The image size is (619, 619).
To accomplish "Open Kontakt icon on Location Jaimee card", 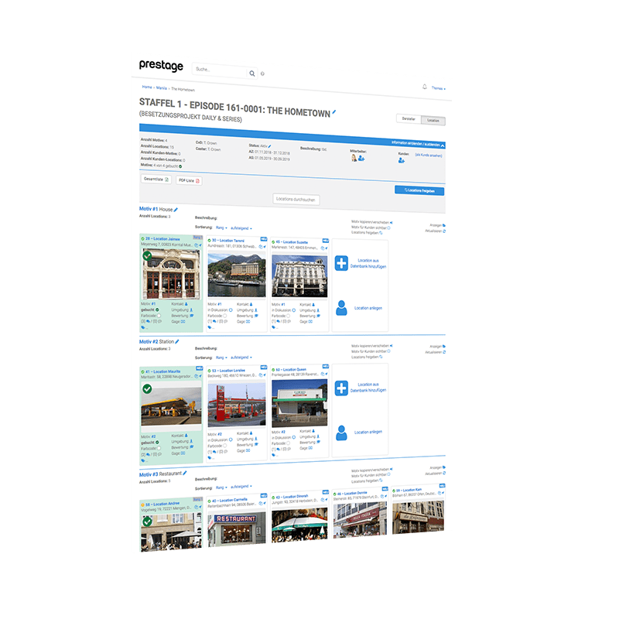I will [186, 304].
